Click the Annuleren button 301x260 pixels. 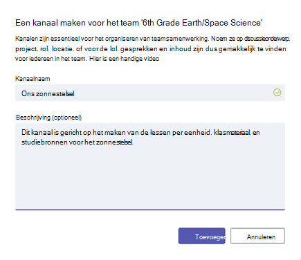pyautogui.click(x=257, y=236)
